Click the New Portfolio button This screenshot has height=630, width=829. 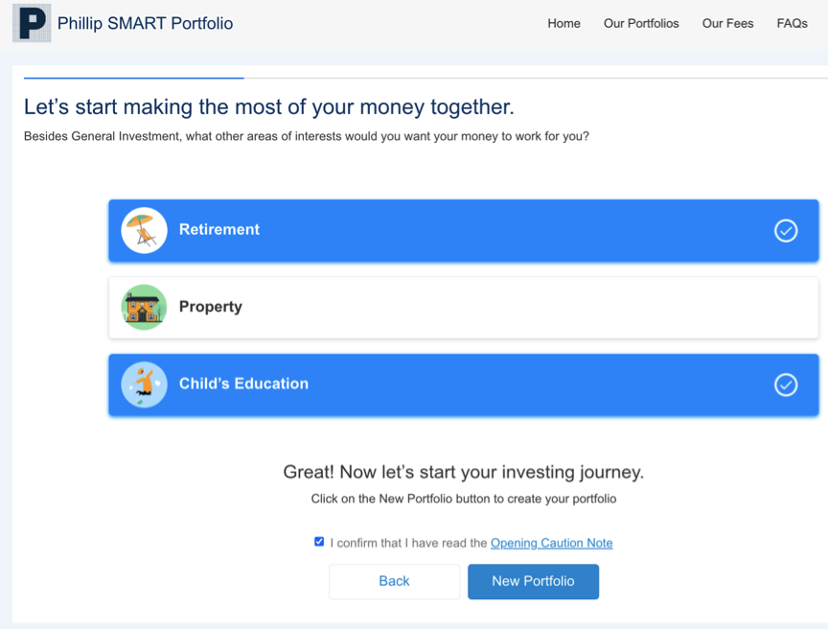533,581
